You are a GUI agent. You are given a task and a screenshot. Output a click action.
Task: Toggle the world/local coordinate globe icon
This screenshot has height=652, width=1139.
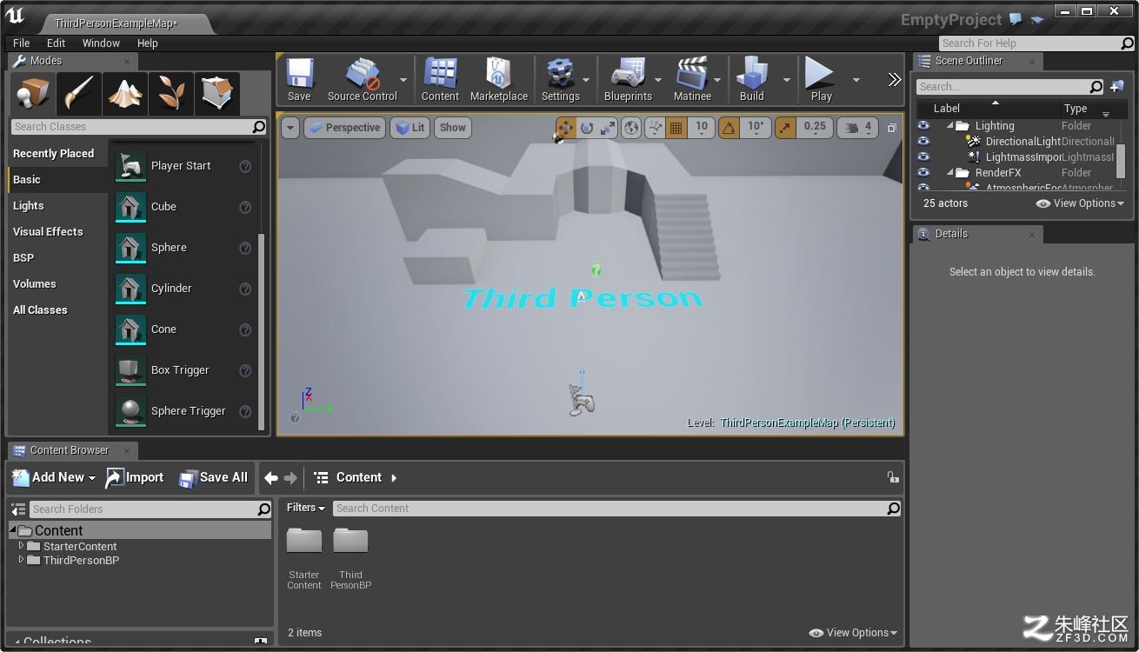[x=631, y=128]
